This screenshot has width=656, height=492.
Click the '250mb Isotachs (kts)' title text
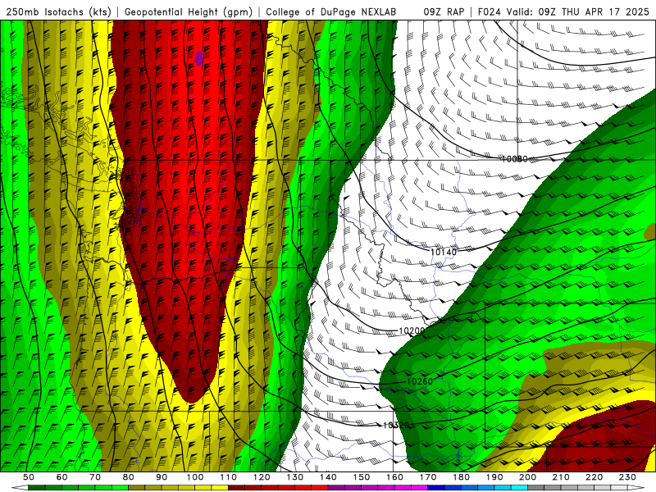[x=58, y=11]
